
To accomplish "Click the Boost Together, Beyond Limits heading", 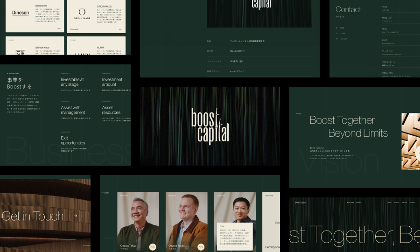I will click(349, 126).
